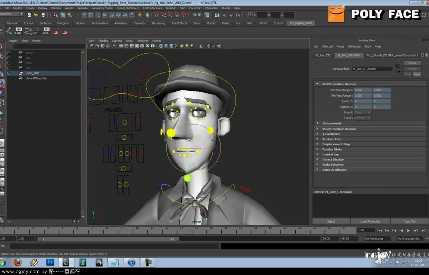Switch to the M_Jaw_CTL tab
This screenshot has width=429, height=275.
coord(323,55)
